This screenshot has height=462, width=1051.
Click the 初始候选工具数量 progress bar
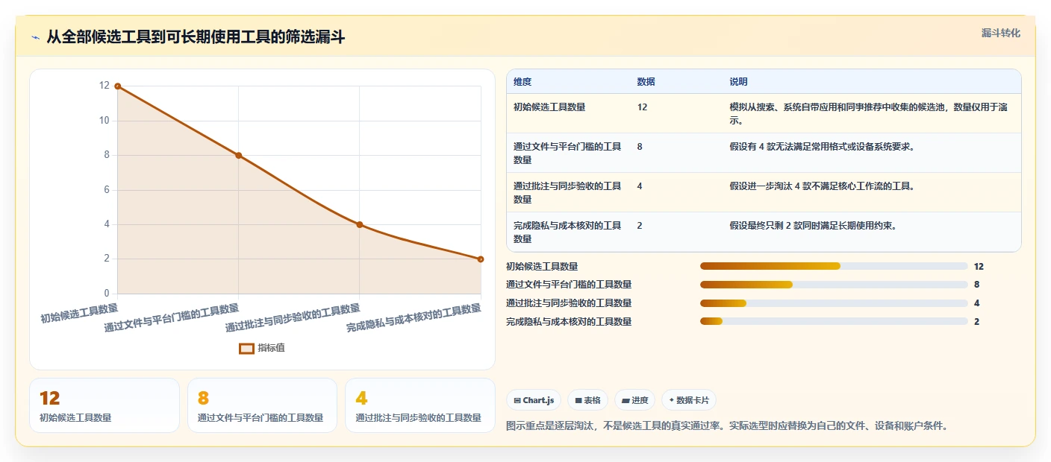834,266
